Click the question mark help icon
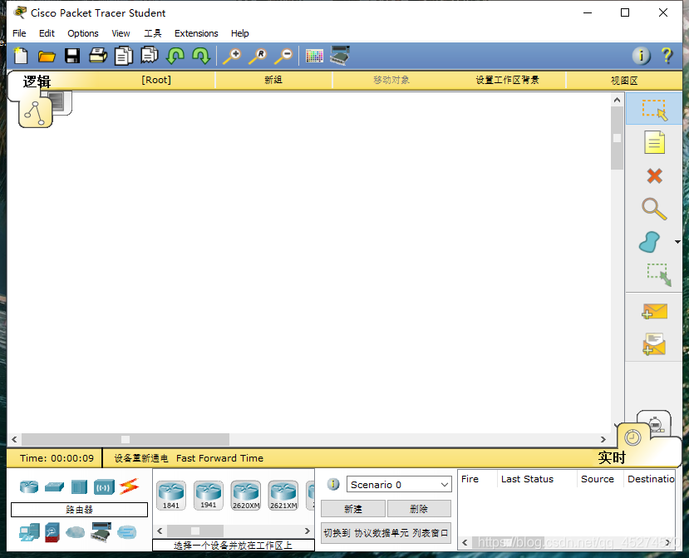The image size is (689, 558). pos(667,56)
